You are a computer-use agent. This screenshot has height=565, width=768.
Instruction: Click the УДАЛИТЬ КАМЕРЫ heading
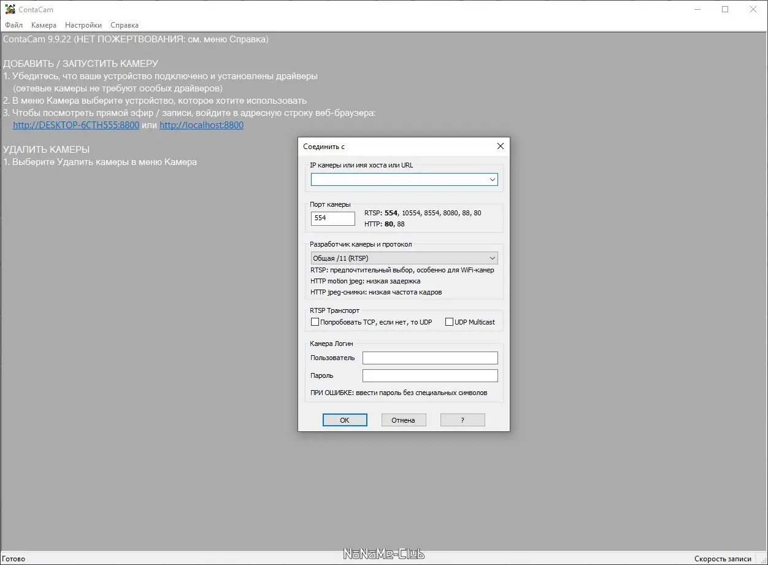tap(47, 150)
